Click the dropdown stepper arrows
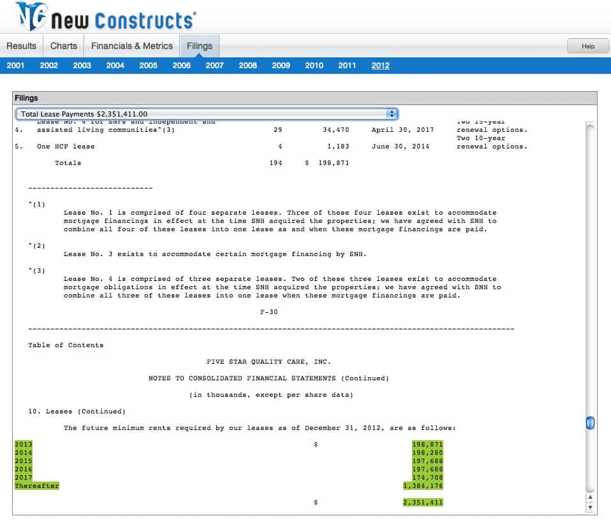This screenshot has width=611, height=530. [x=392, y=113]
